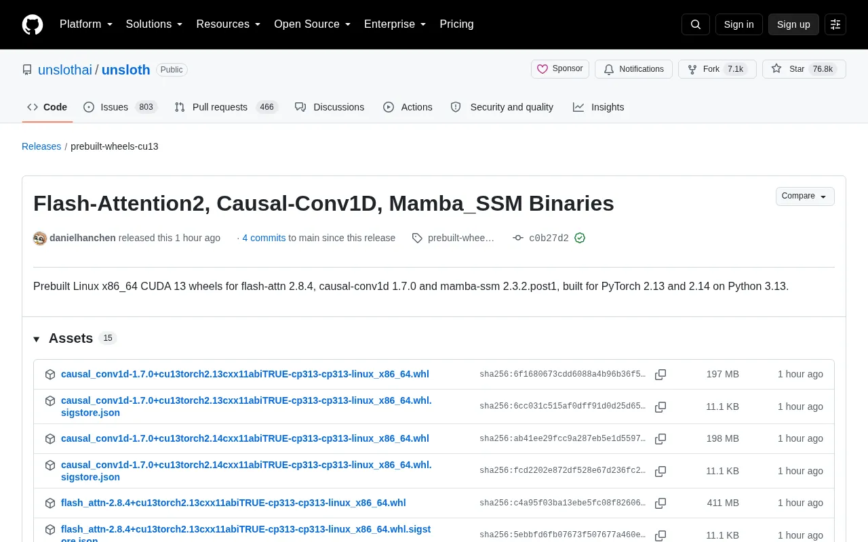Open the Insights tab
Image resolution: width=868 pixels, height=542 pixels.
[599, 107]
